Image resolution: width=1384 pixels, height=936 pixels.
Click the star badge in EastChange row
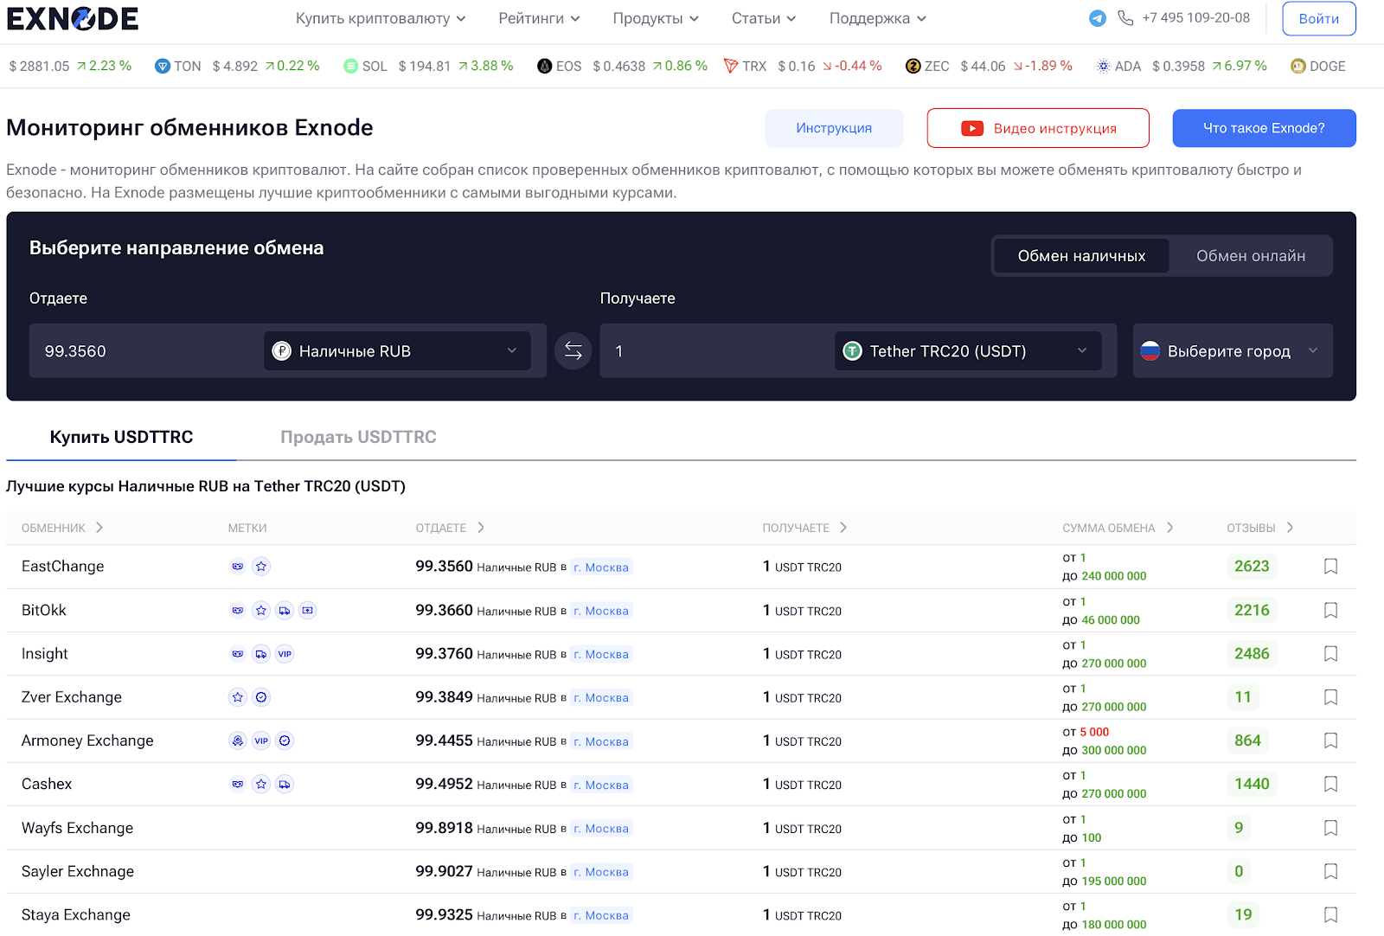(261, 567)
